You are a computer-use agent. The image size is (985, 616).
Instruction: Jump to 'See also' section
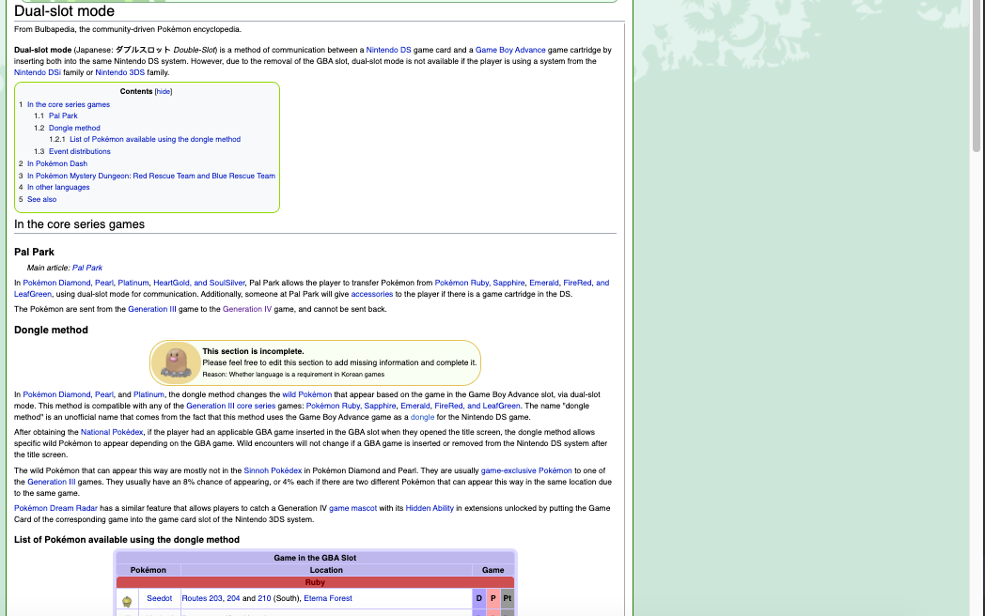click(41, 199)
